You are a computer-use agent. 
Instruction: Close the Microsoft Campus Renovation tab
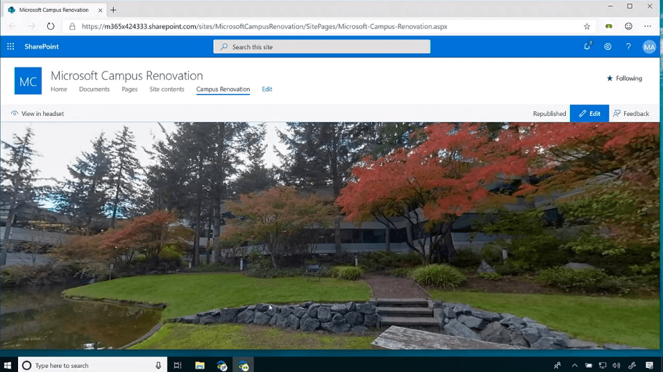(100, 10)
